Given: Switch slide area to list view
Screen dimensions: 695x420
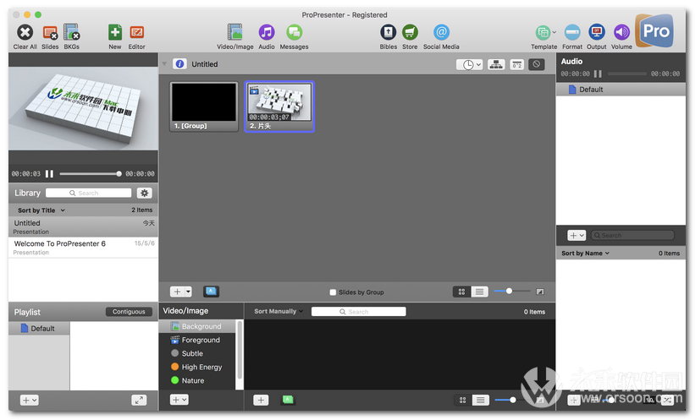Looking at the screenshot, I should [480, 292].
